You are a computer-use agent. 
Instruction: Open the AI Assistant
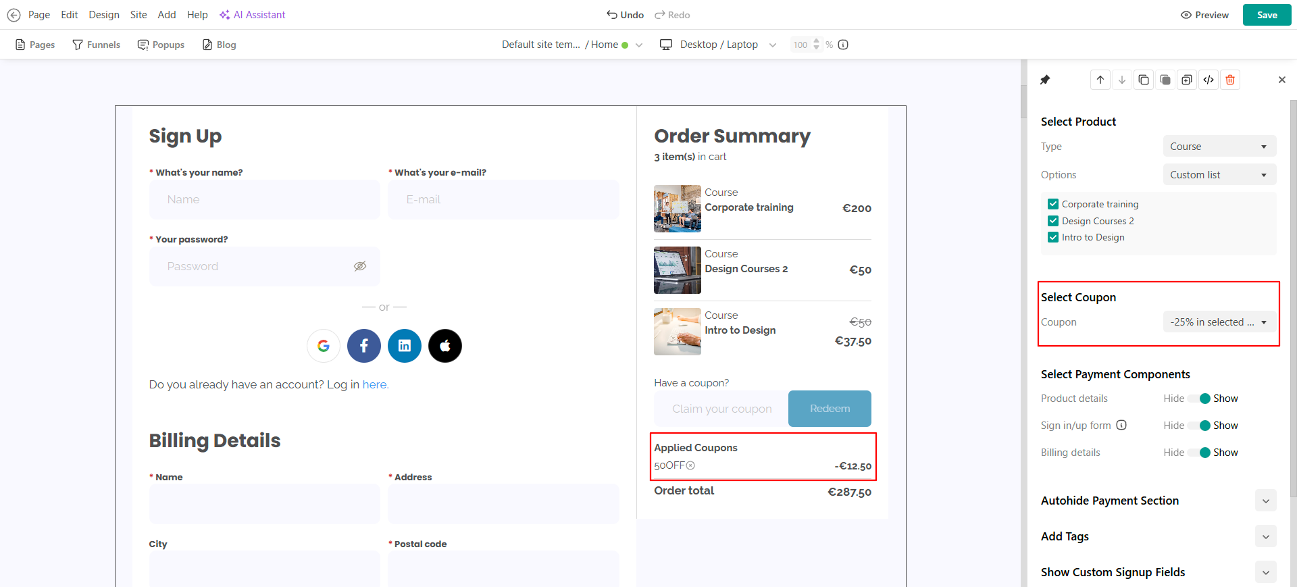pos(252,15)
